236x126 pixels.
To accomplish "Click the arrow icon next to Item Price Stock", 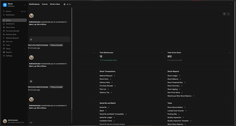I will [182, 93].
